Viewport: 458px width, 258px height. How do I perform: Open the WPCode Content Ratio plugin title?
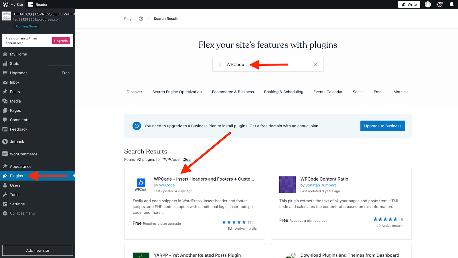click(324, 179)
